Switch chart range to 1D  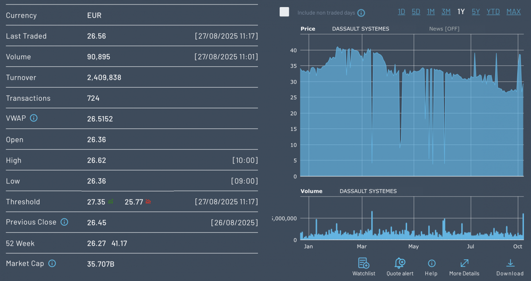tap(401, 12)
